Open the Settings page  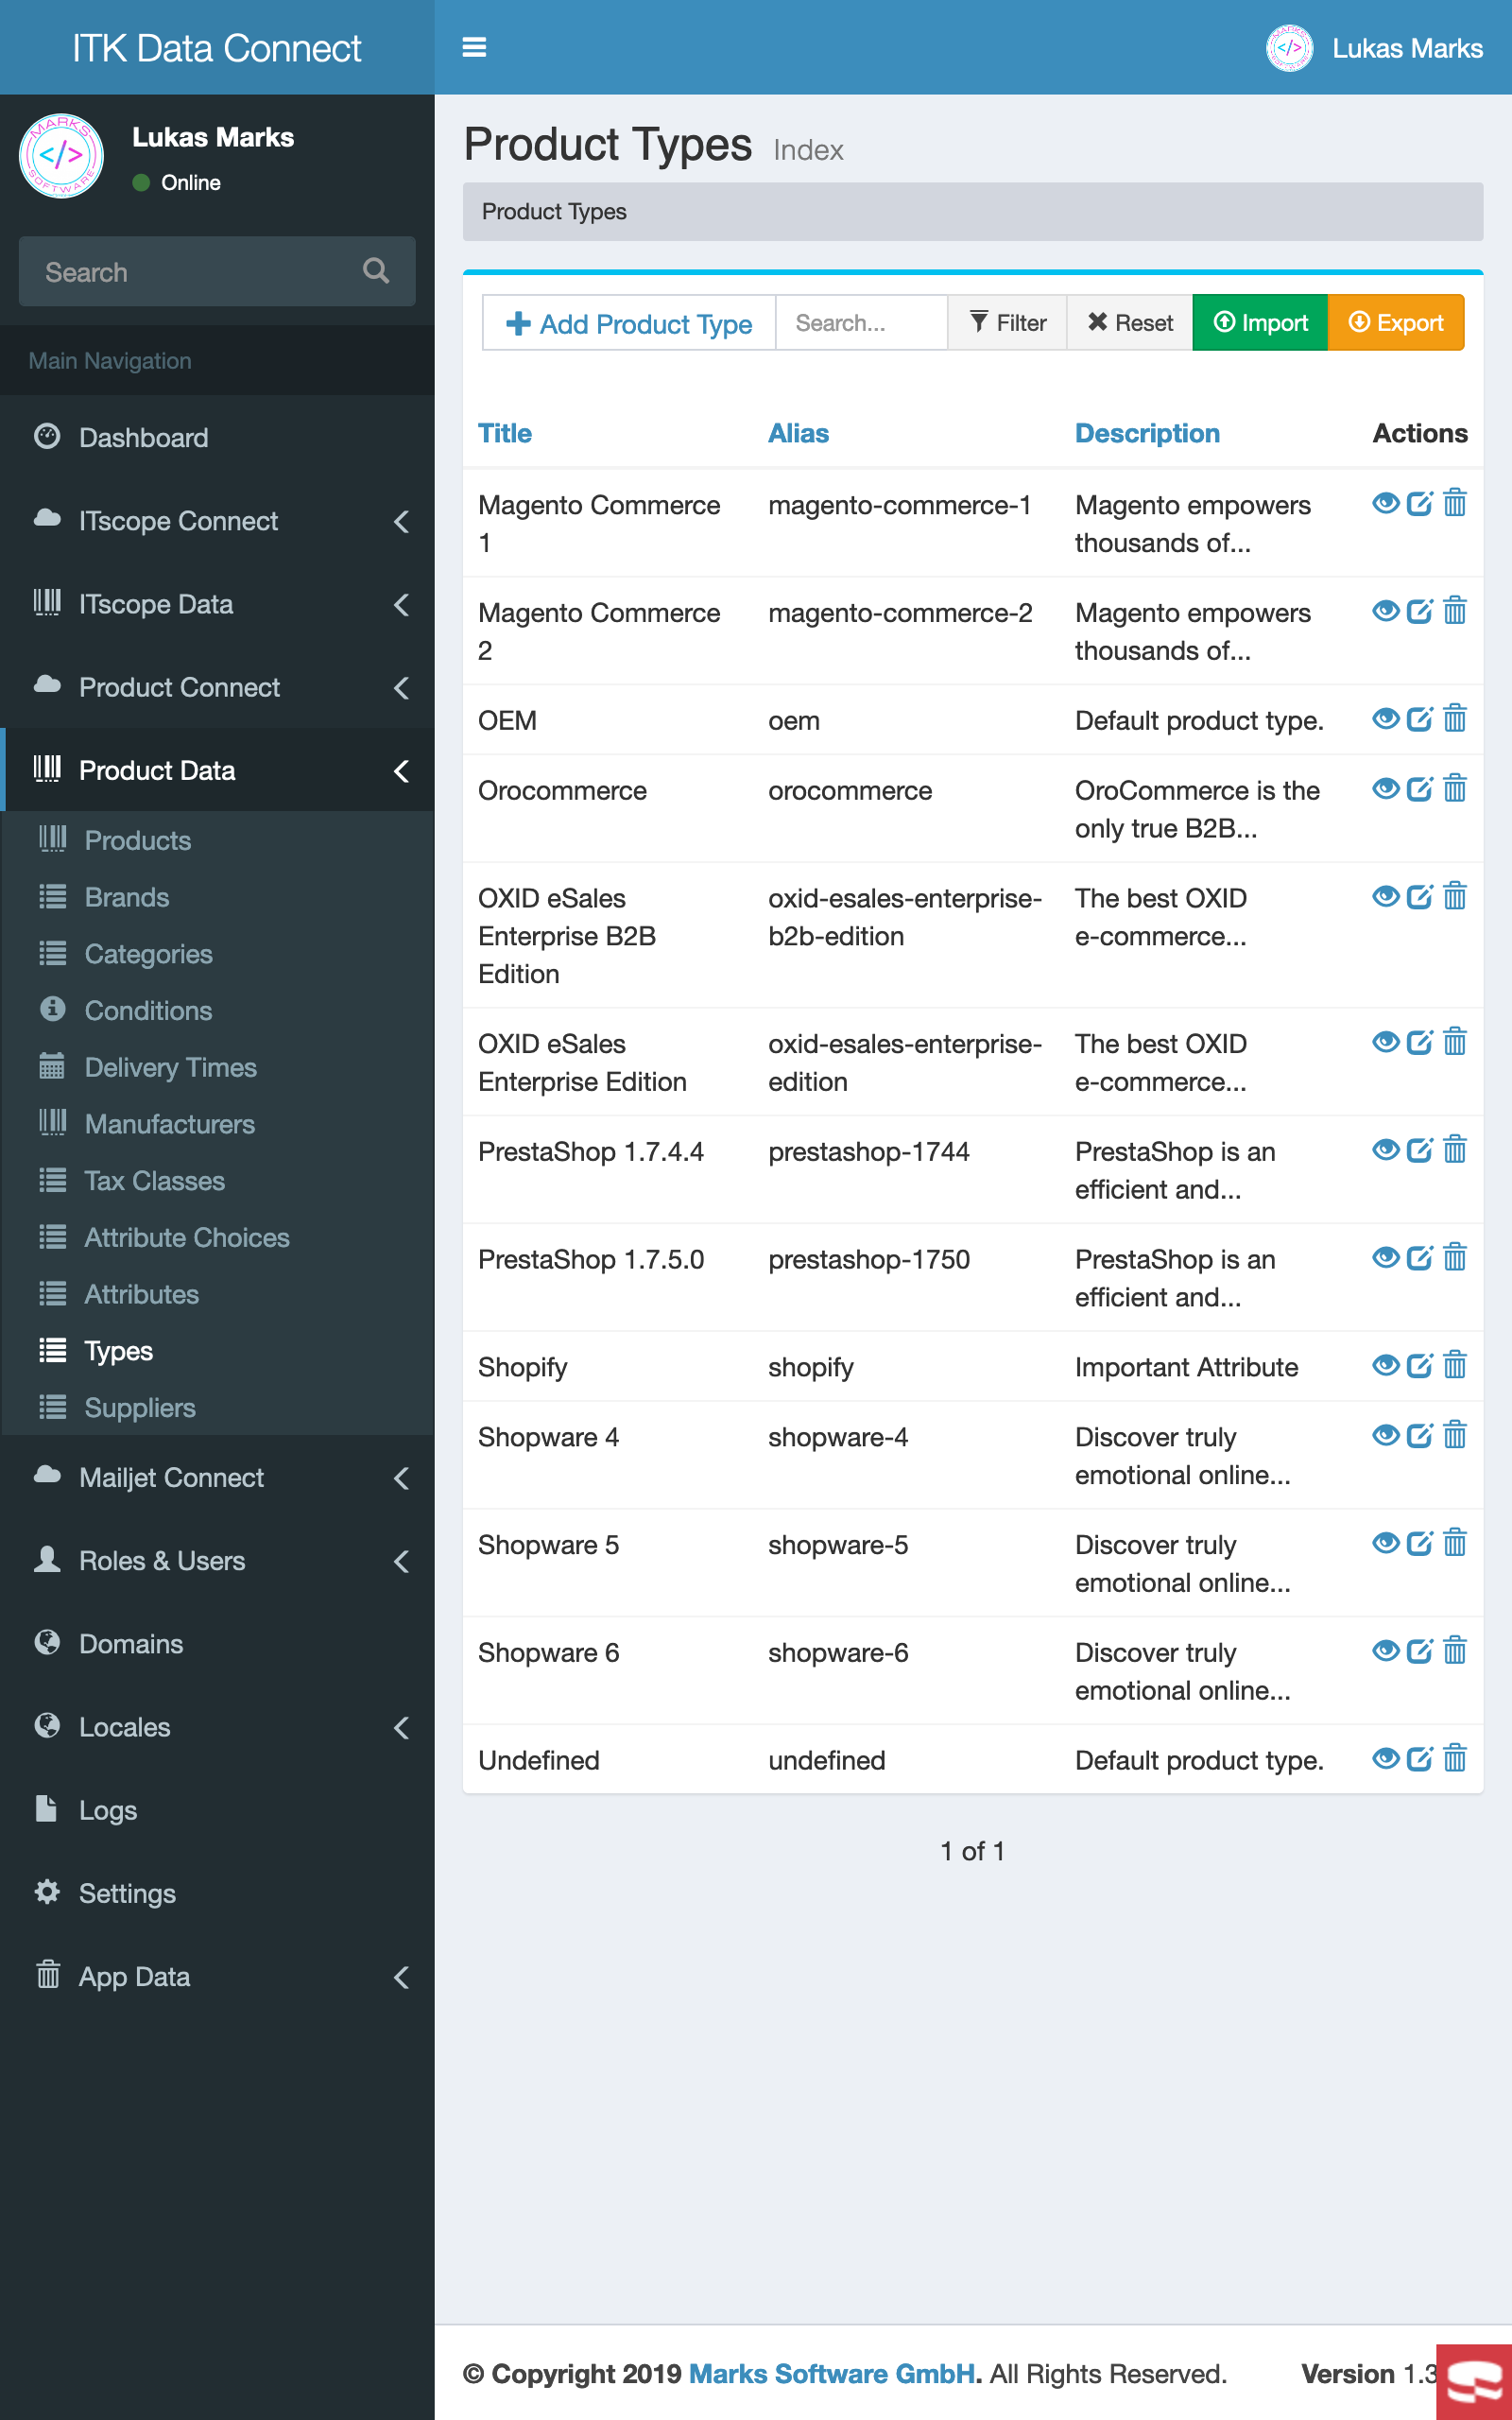[217, 1894]
